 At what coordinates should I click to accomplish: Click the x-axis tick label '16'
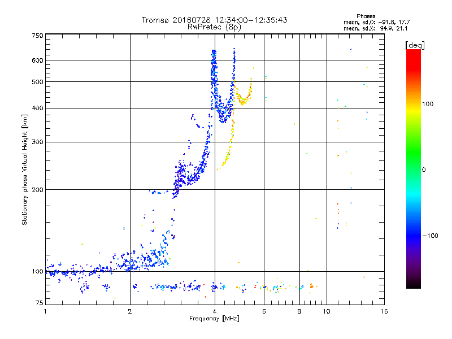click(x=384, y=311)
